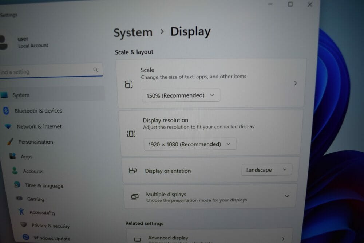
Task: Click the Scale & layout section heading
Action: [134, 52]
